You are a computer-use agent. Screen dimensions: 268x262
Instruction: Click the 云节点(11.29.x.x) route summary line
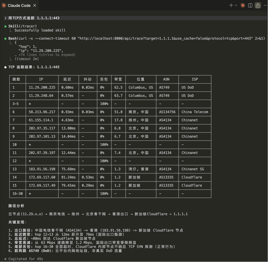point(98,214)
